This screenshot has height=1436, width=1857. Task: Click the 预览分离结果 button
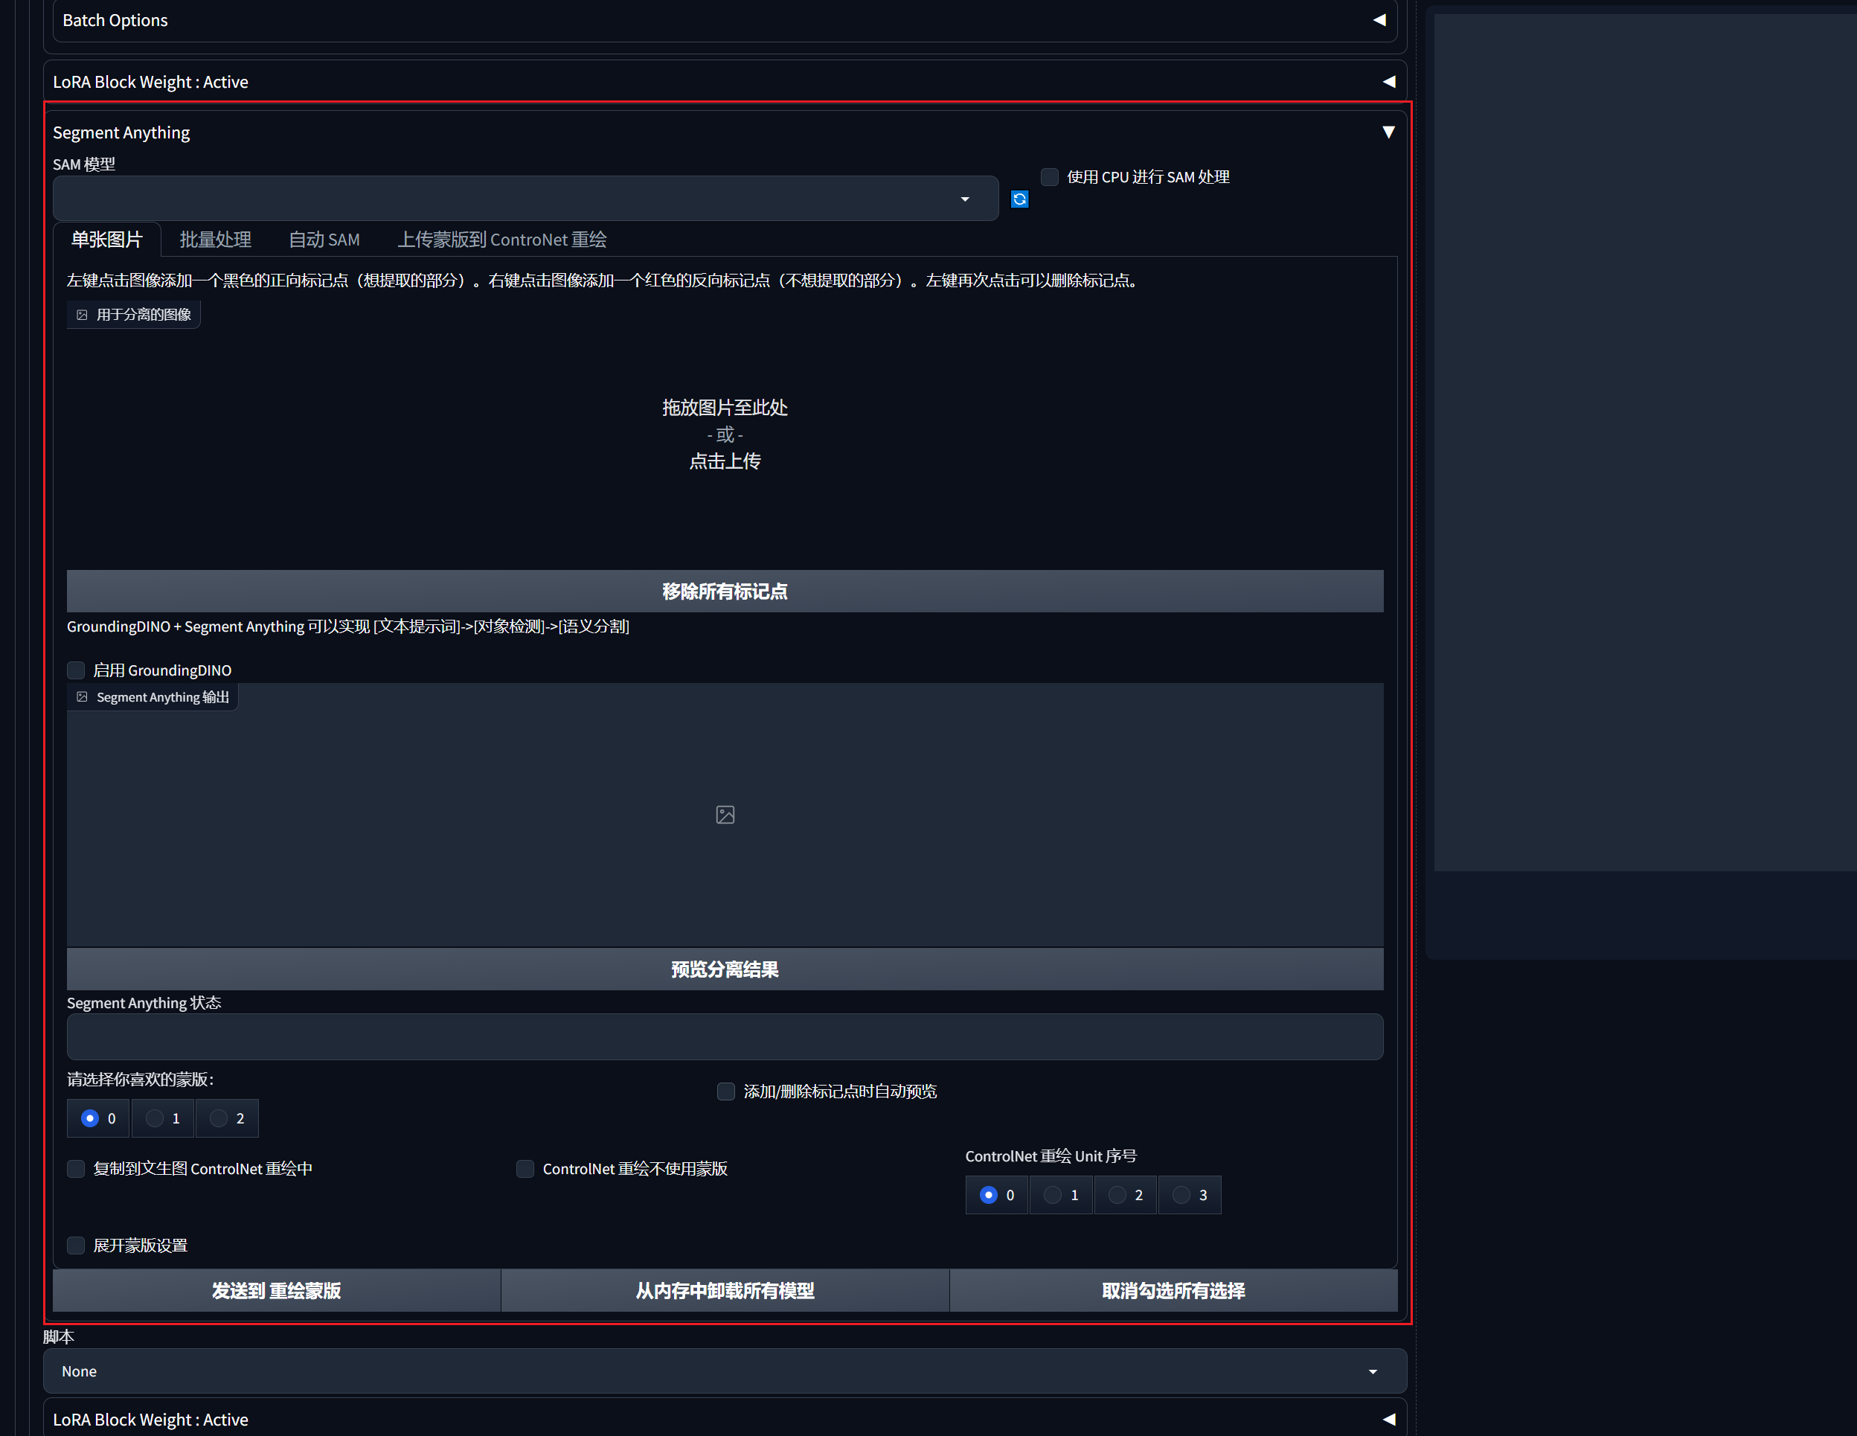725,969
